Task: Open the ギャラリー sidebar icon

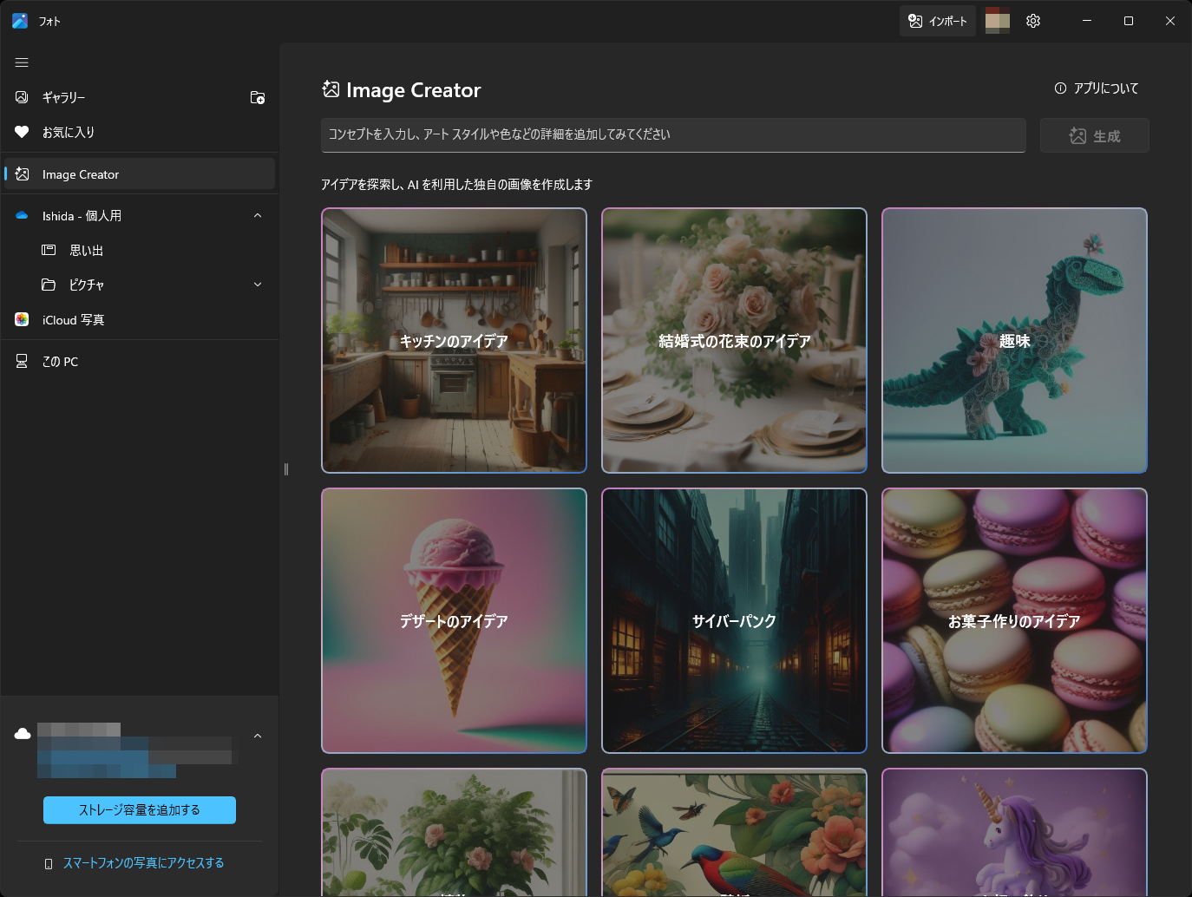Action: (22, 97)
